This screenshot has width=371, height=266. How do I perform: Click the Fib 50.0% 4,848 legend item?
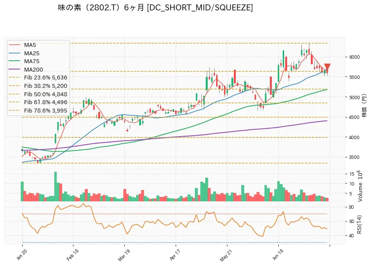click(38, 94)
